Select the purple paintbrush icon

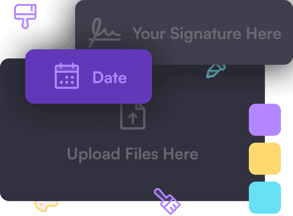click(x=167, y=201)
